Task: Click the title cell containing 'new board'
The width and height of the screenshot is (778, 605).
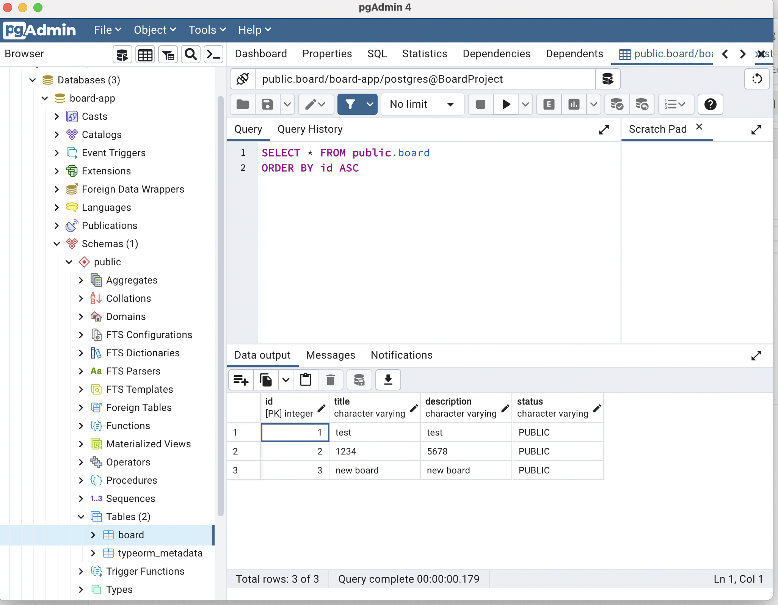Action: (374, 470)
